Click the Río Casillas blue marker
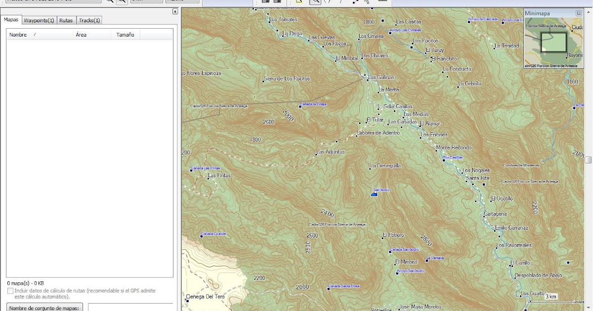 click(444, 159)
